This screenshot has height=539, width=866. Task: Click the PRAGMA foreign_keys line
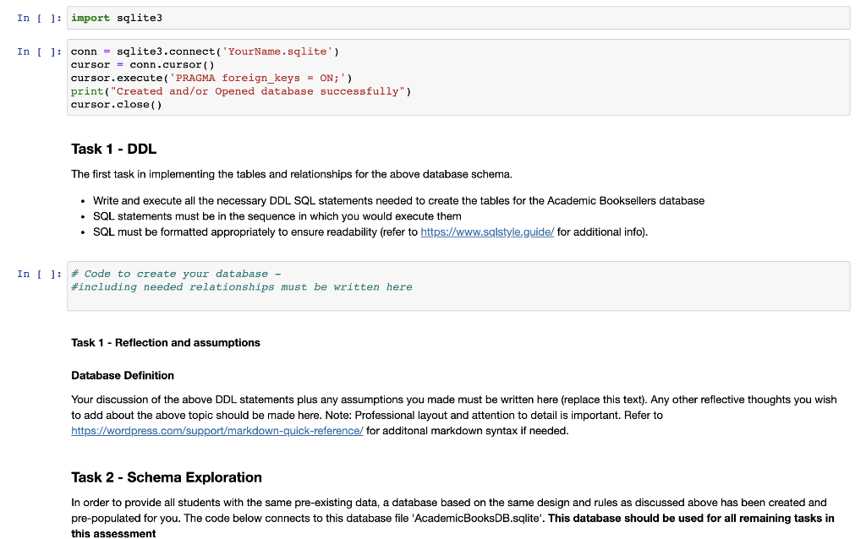(211, 78)
